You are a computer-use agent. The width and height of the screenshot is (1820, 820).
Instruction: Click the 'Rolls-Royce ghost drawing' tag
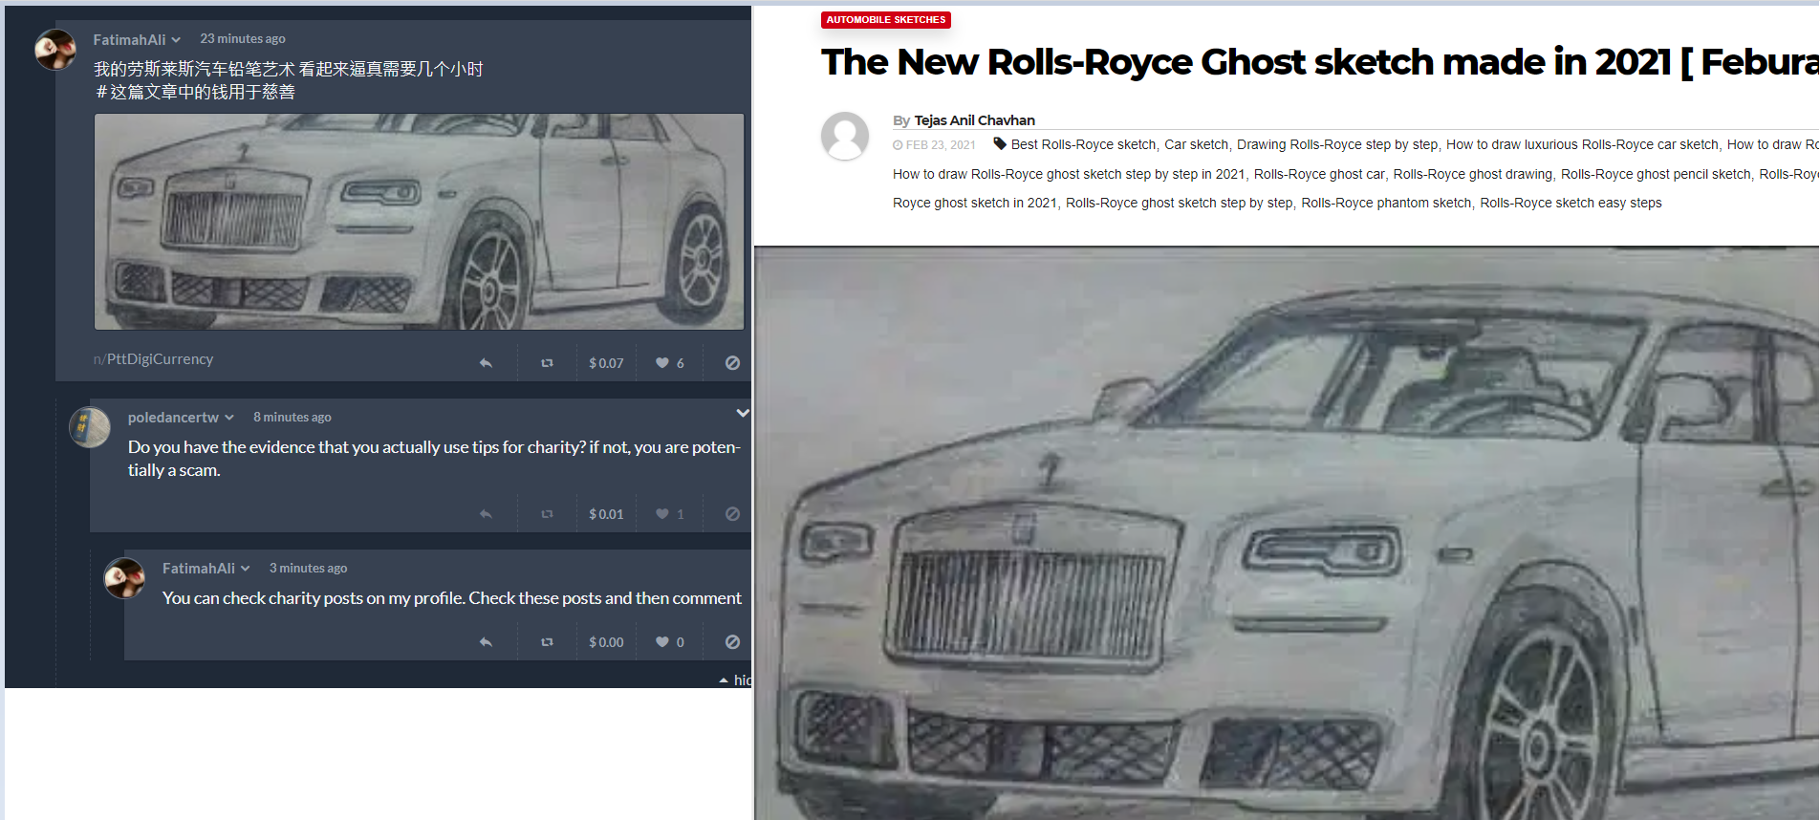[1473, 174]
